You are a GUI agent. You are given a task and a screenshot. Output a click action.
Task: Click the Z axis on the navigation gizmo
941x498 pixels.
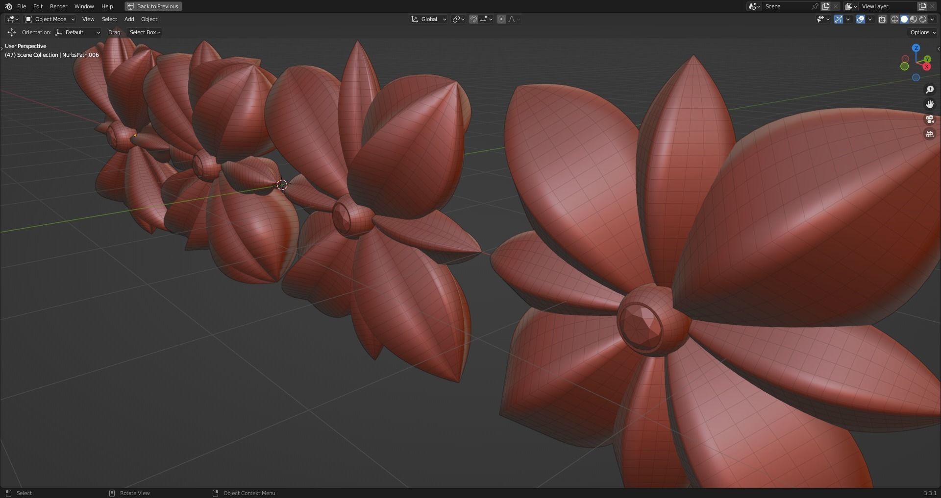(x=916, y=48)
